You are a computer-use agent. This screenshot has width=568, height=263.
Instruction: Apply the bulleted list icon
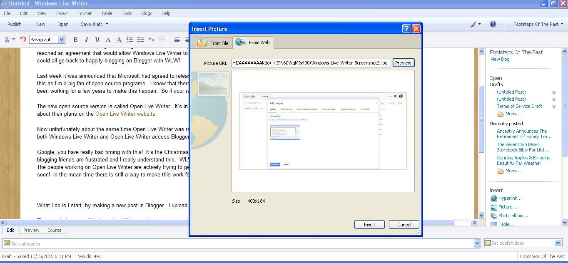[x=141, y=40]
